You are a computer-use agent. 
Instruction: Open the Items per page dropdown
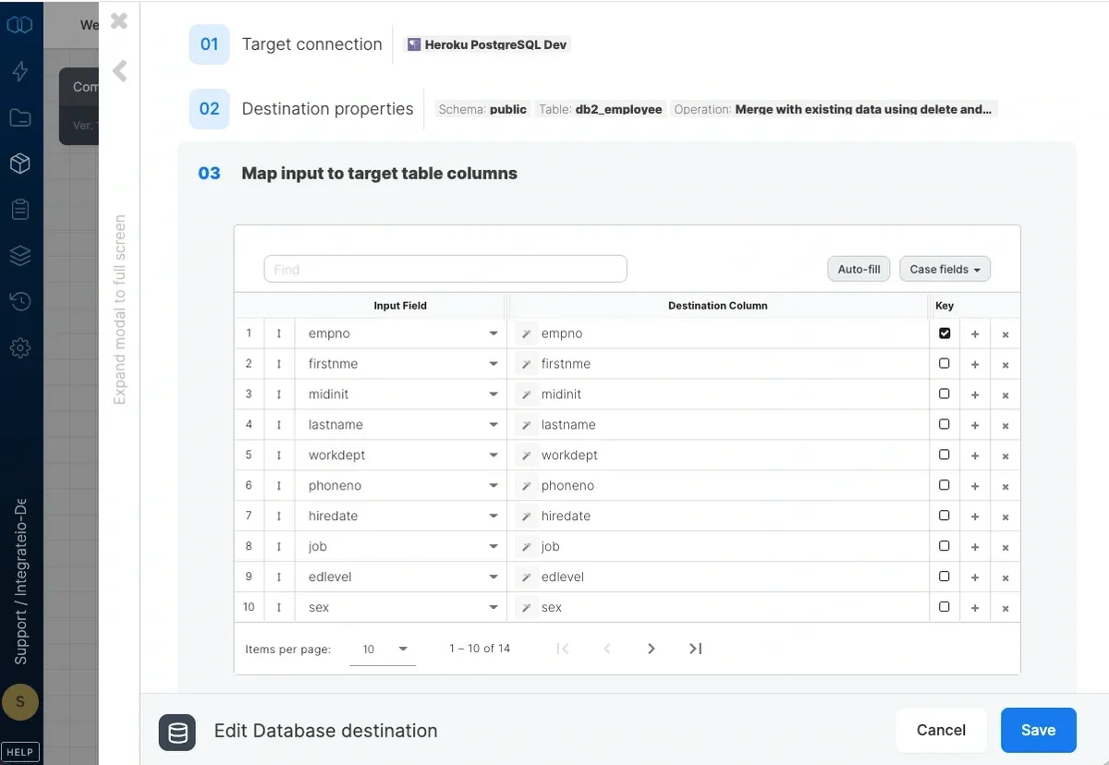pyautogui.click(x=382, y=649)
